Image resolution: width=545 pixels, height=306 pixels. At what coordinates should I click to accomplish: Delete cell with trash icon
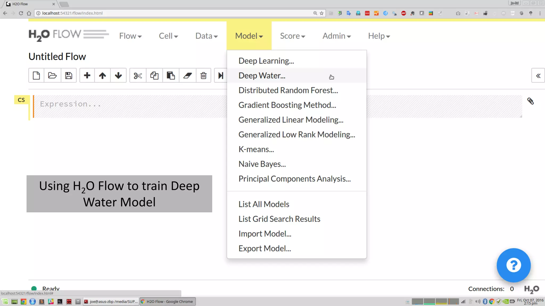tap(204, 76)
